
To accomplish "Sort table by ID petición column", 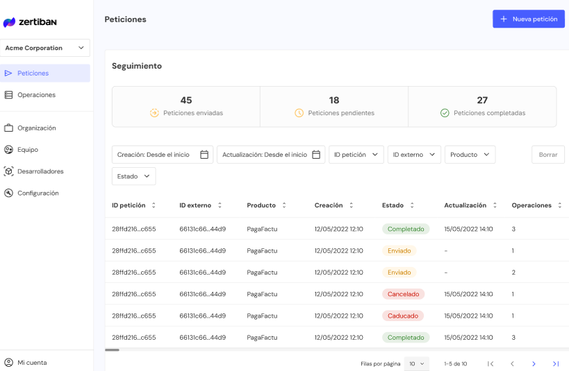I will click(154, 205).
